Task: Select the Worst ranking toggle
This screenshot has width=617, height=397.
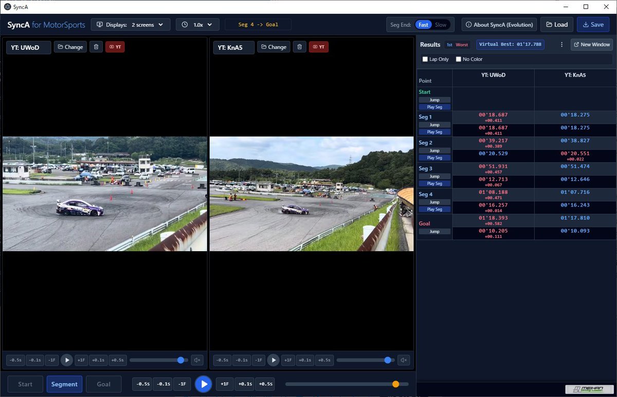Action: click(462, 45)
